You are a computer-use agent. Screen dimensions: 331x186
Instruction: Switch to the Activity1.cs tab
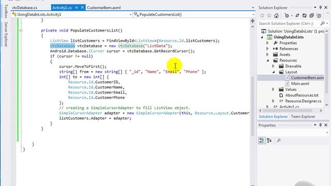[62, 8]
